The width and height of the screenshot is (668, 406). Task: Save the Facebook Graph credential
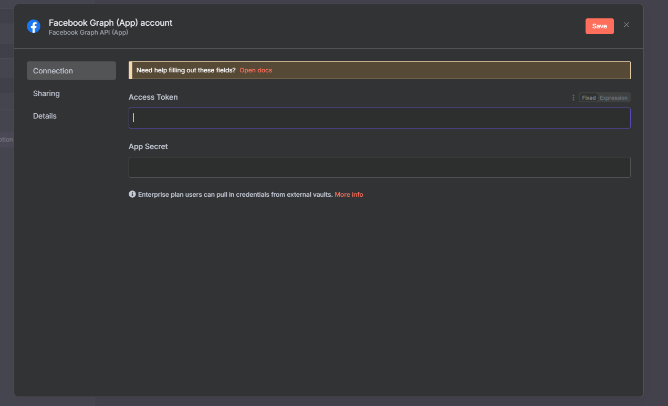[600, 26]
